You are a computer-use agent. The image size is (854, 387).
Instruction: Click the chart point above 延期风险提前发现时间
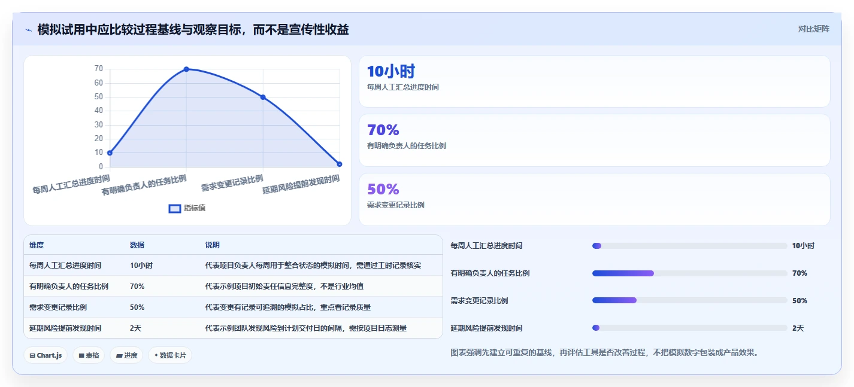click(x=340, y=164)
